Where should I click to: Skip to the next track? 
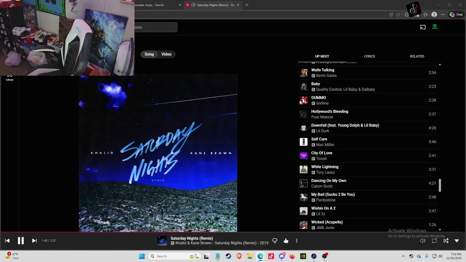(34, 241)
